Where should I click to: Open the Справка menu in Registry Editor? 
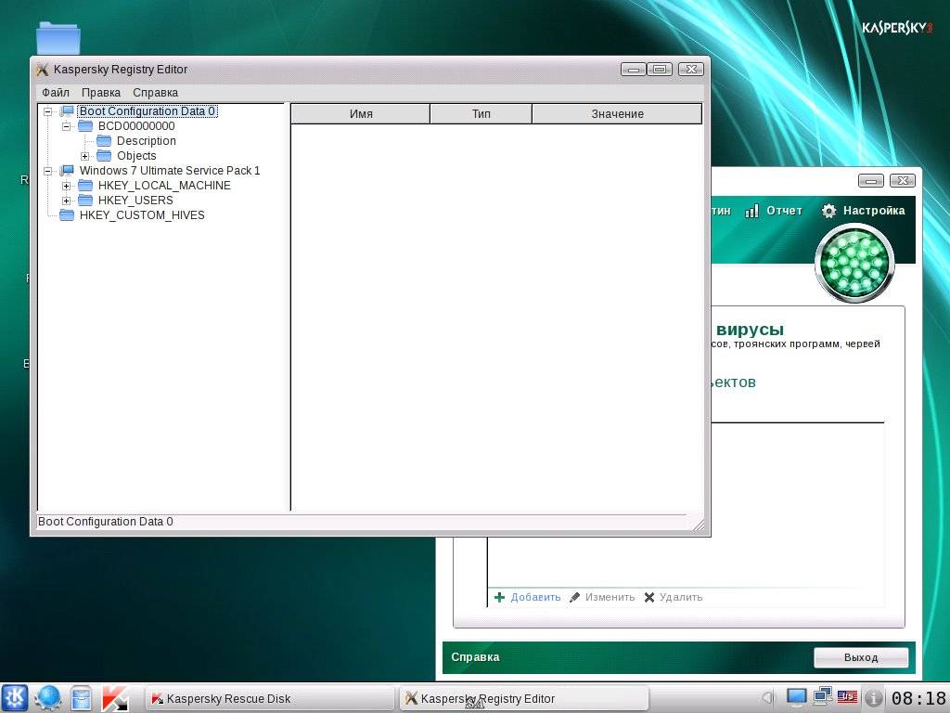(x=155, y=93)
